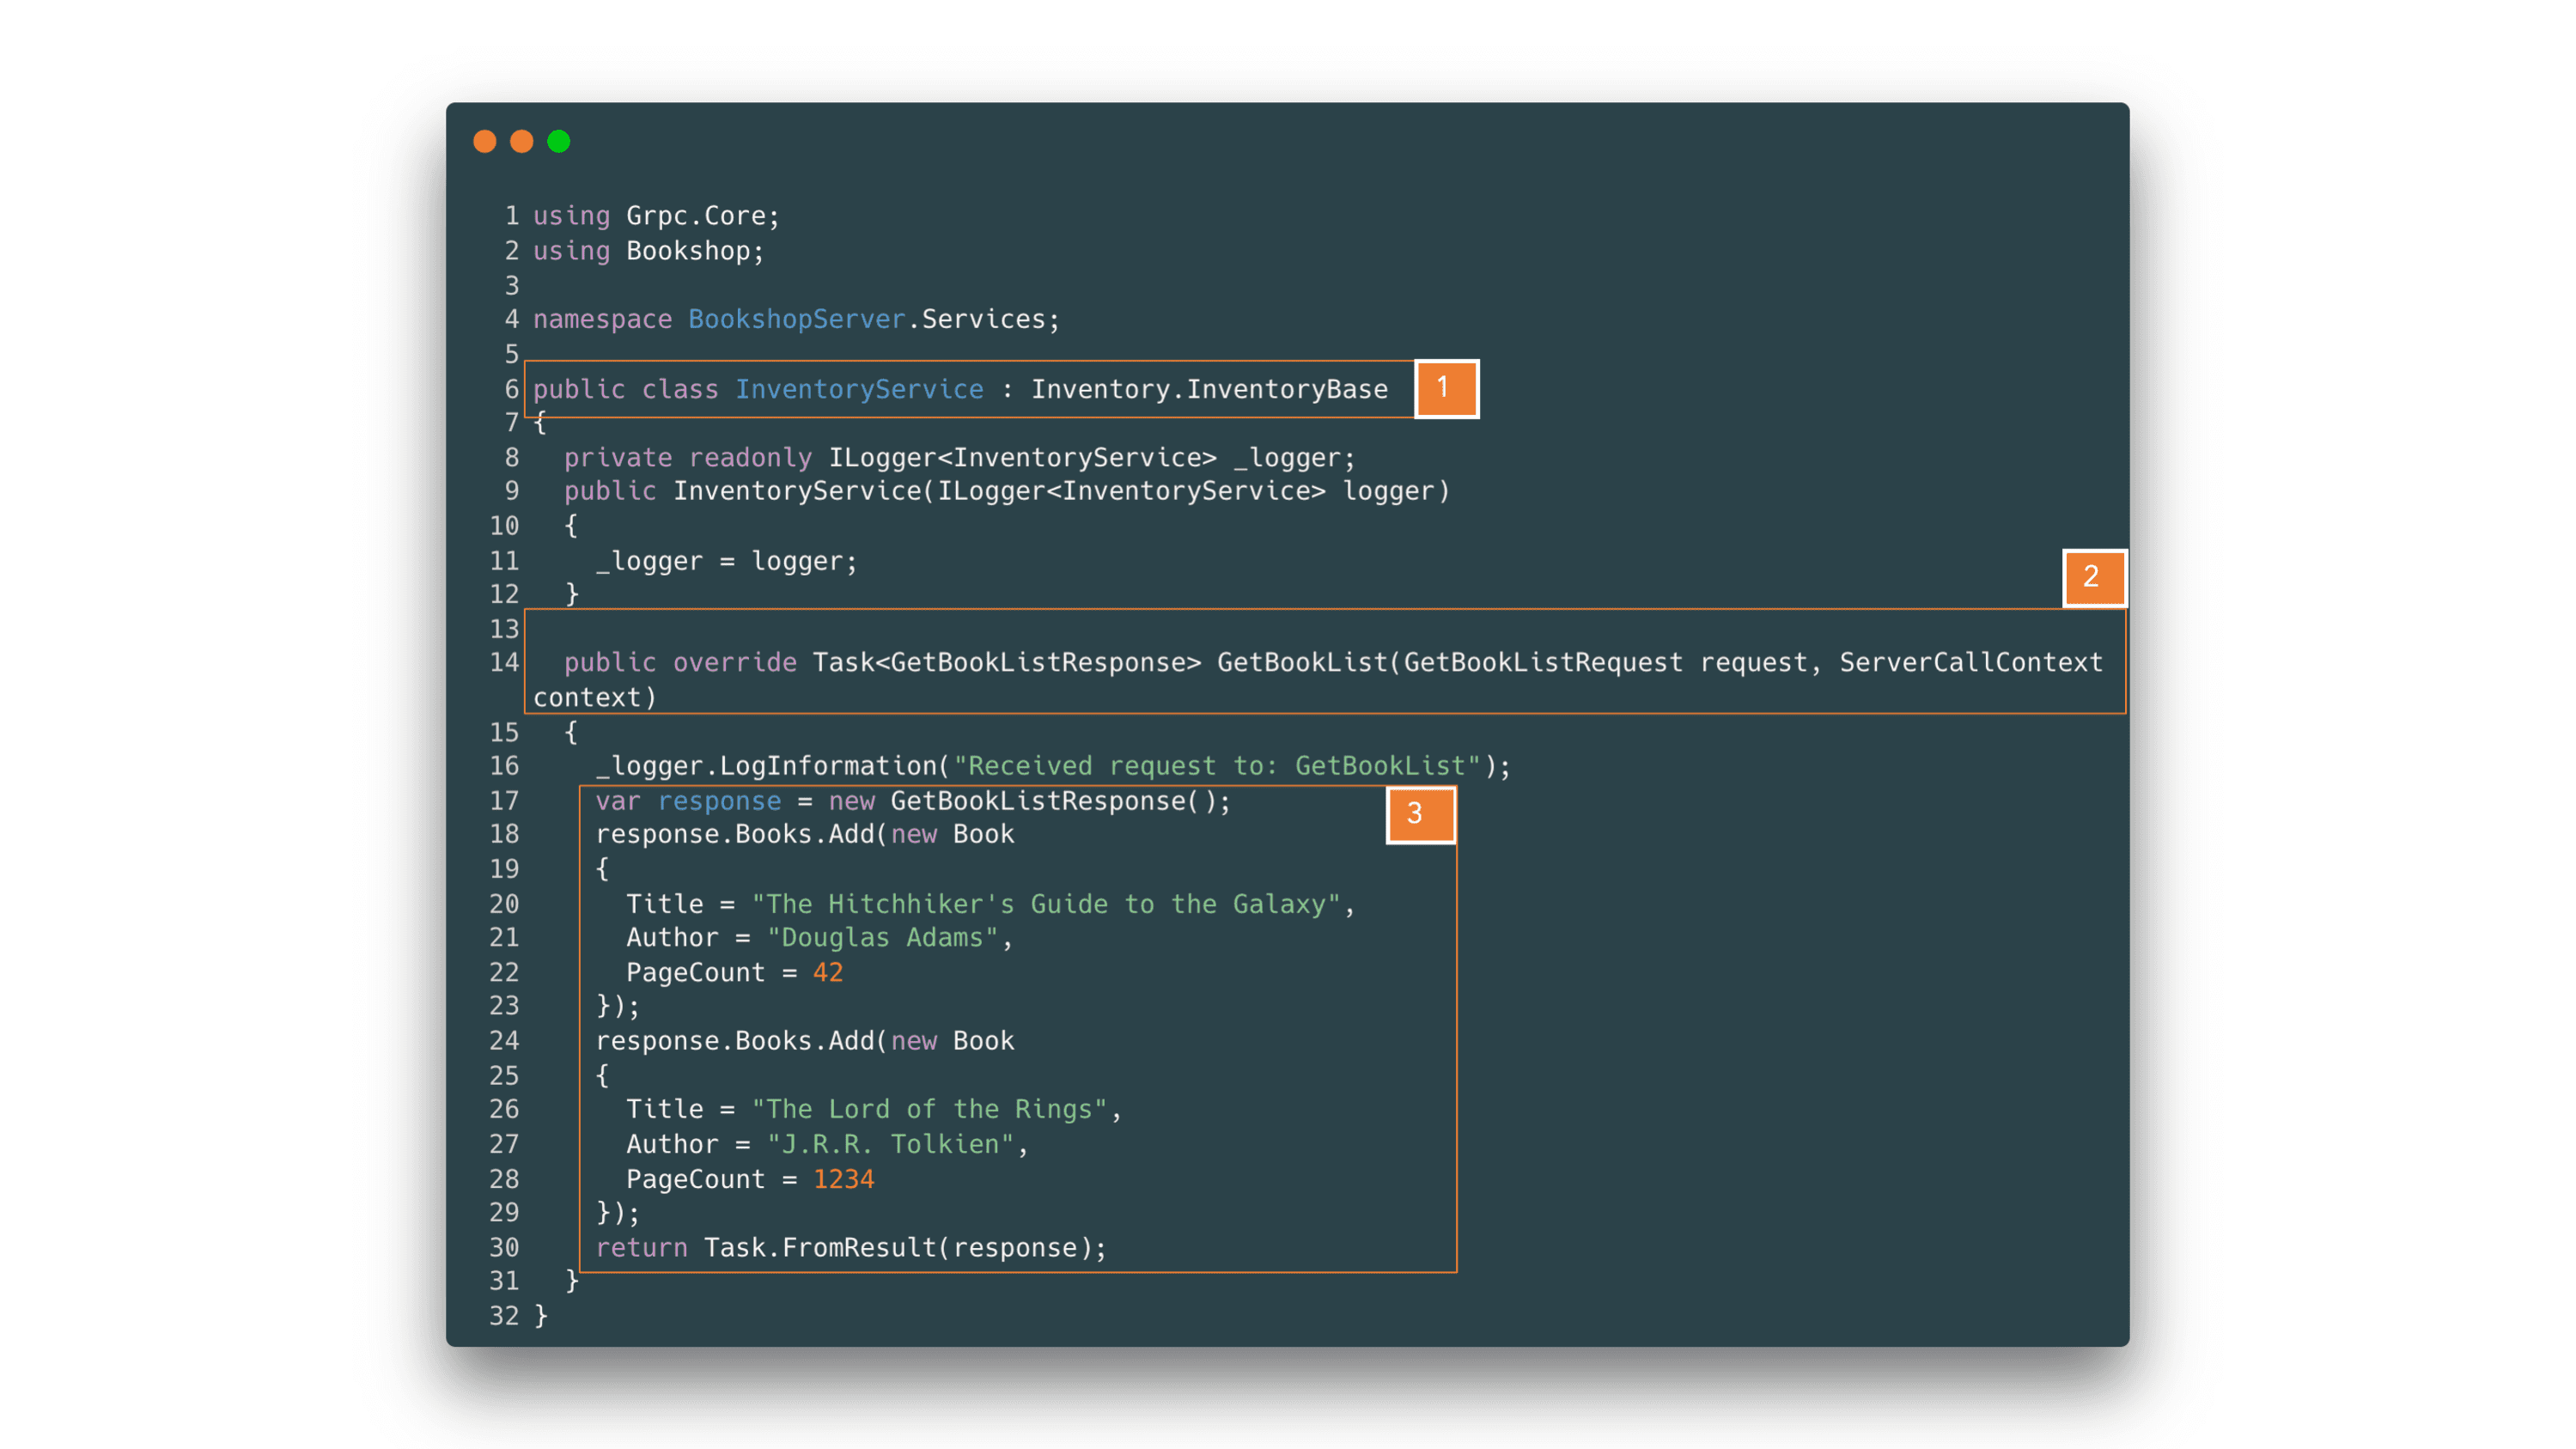This screenshot has width=2576, height=1449.
Task: Click the middle orange traffic light button
Action: (x=522, y=141)
